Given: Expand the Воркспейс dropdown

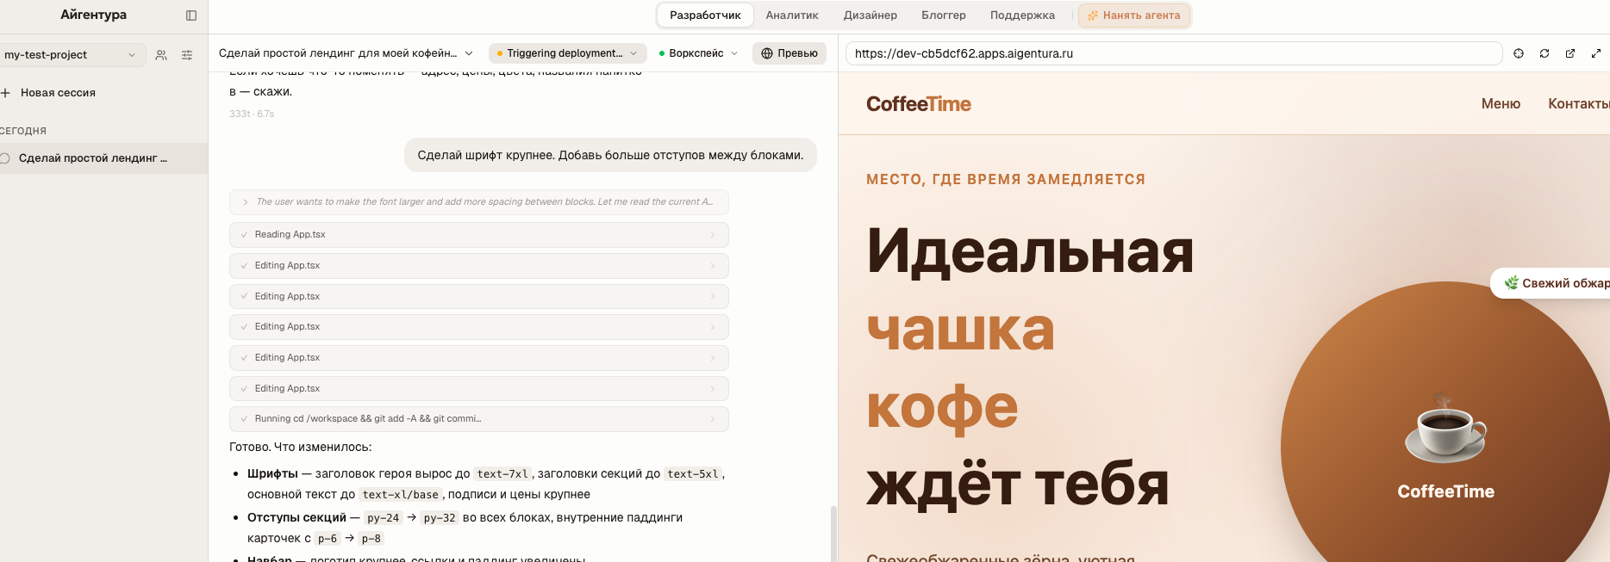Looking at the screenshot, I should click(x=698, y=53).
